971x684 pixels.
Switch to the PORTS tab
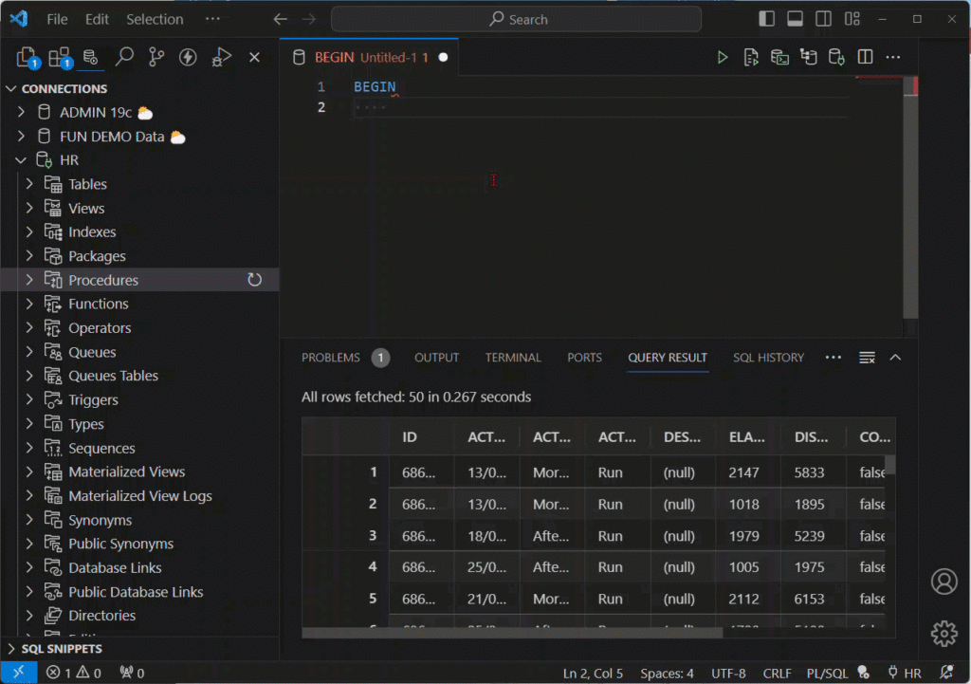coord(584,358)
